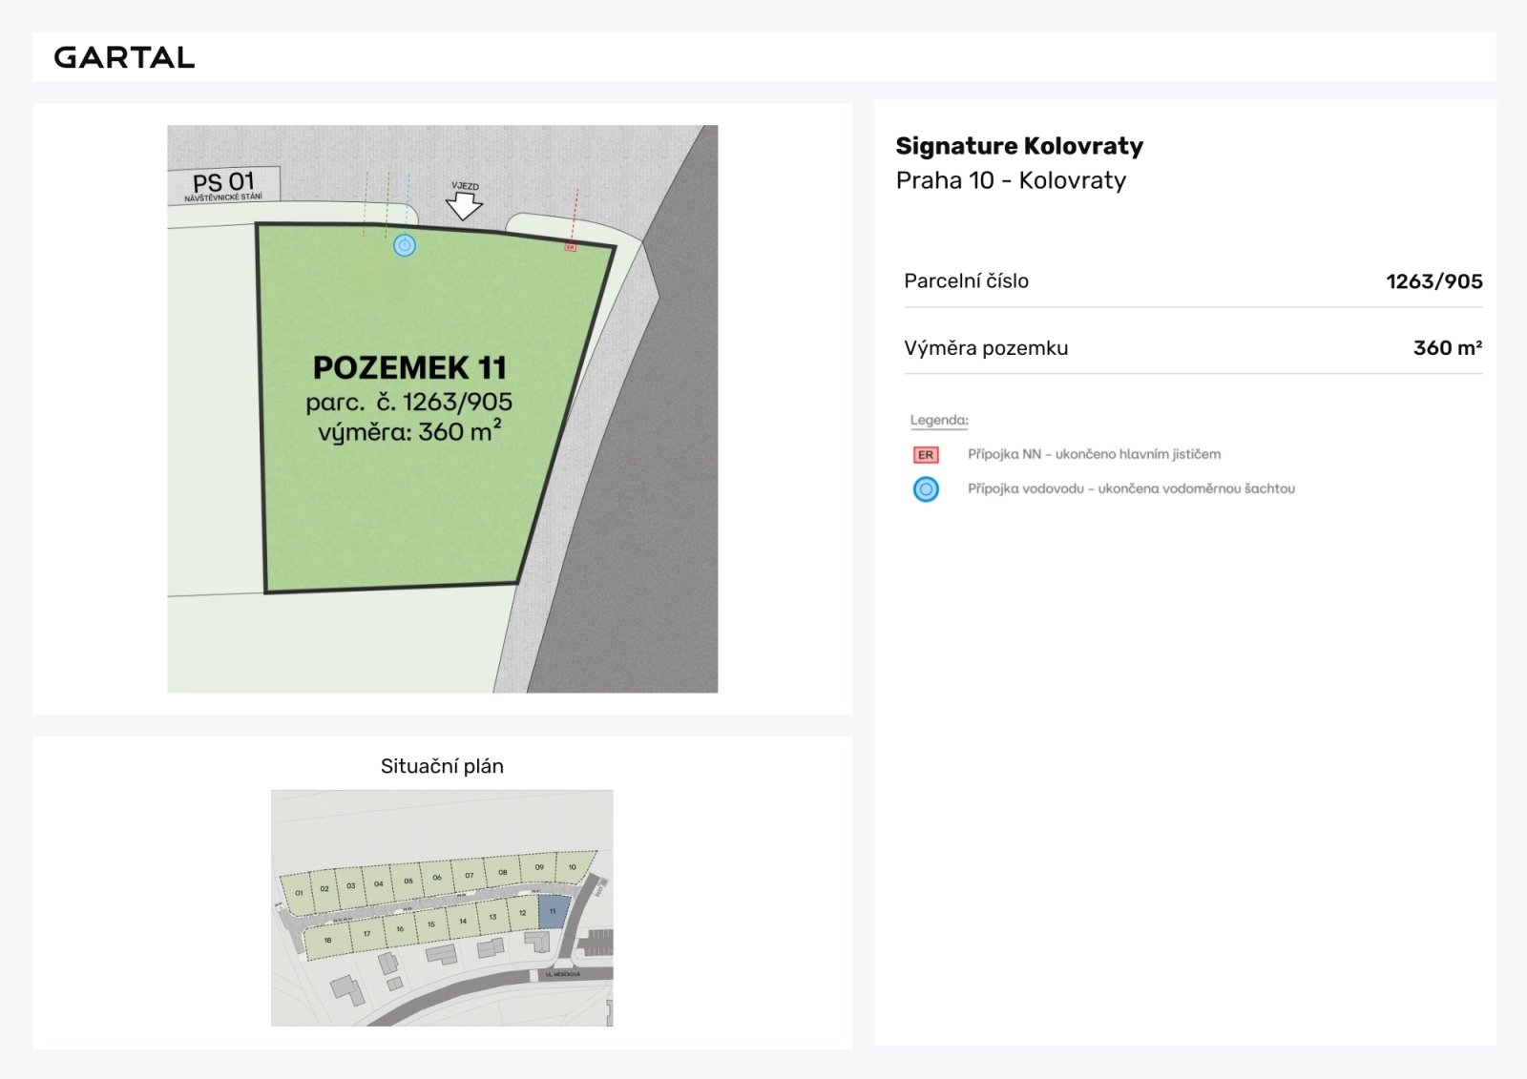Click the Signature Kolovraty project title
The height and width of the screenshot is (1079, 1527).
1019,146
